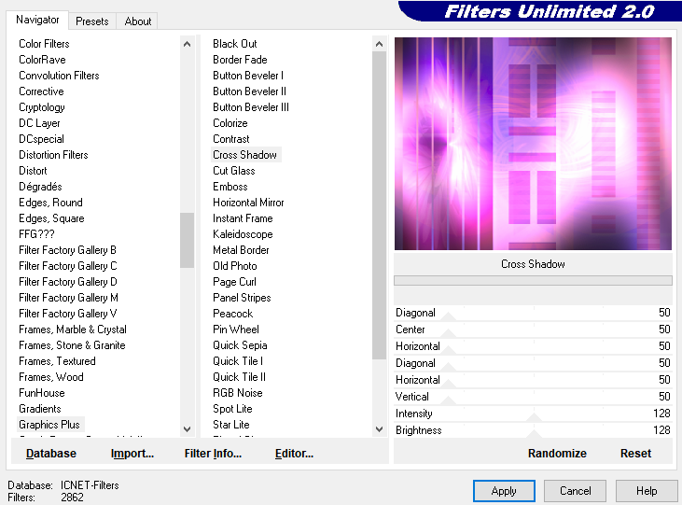
Task: Click the Import... button
Action: click(x=132, y=454)
